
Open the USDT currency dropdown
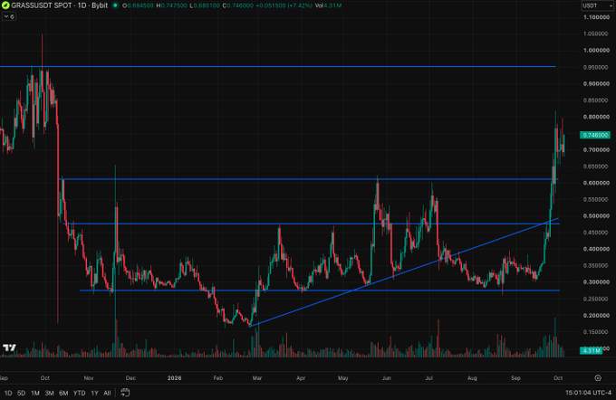pos(597,5)
